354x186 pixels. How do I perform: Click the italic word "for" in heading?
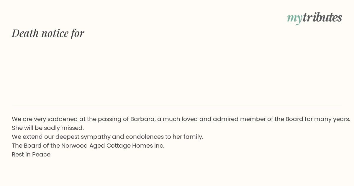tap(78, 33)
